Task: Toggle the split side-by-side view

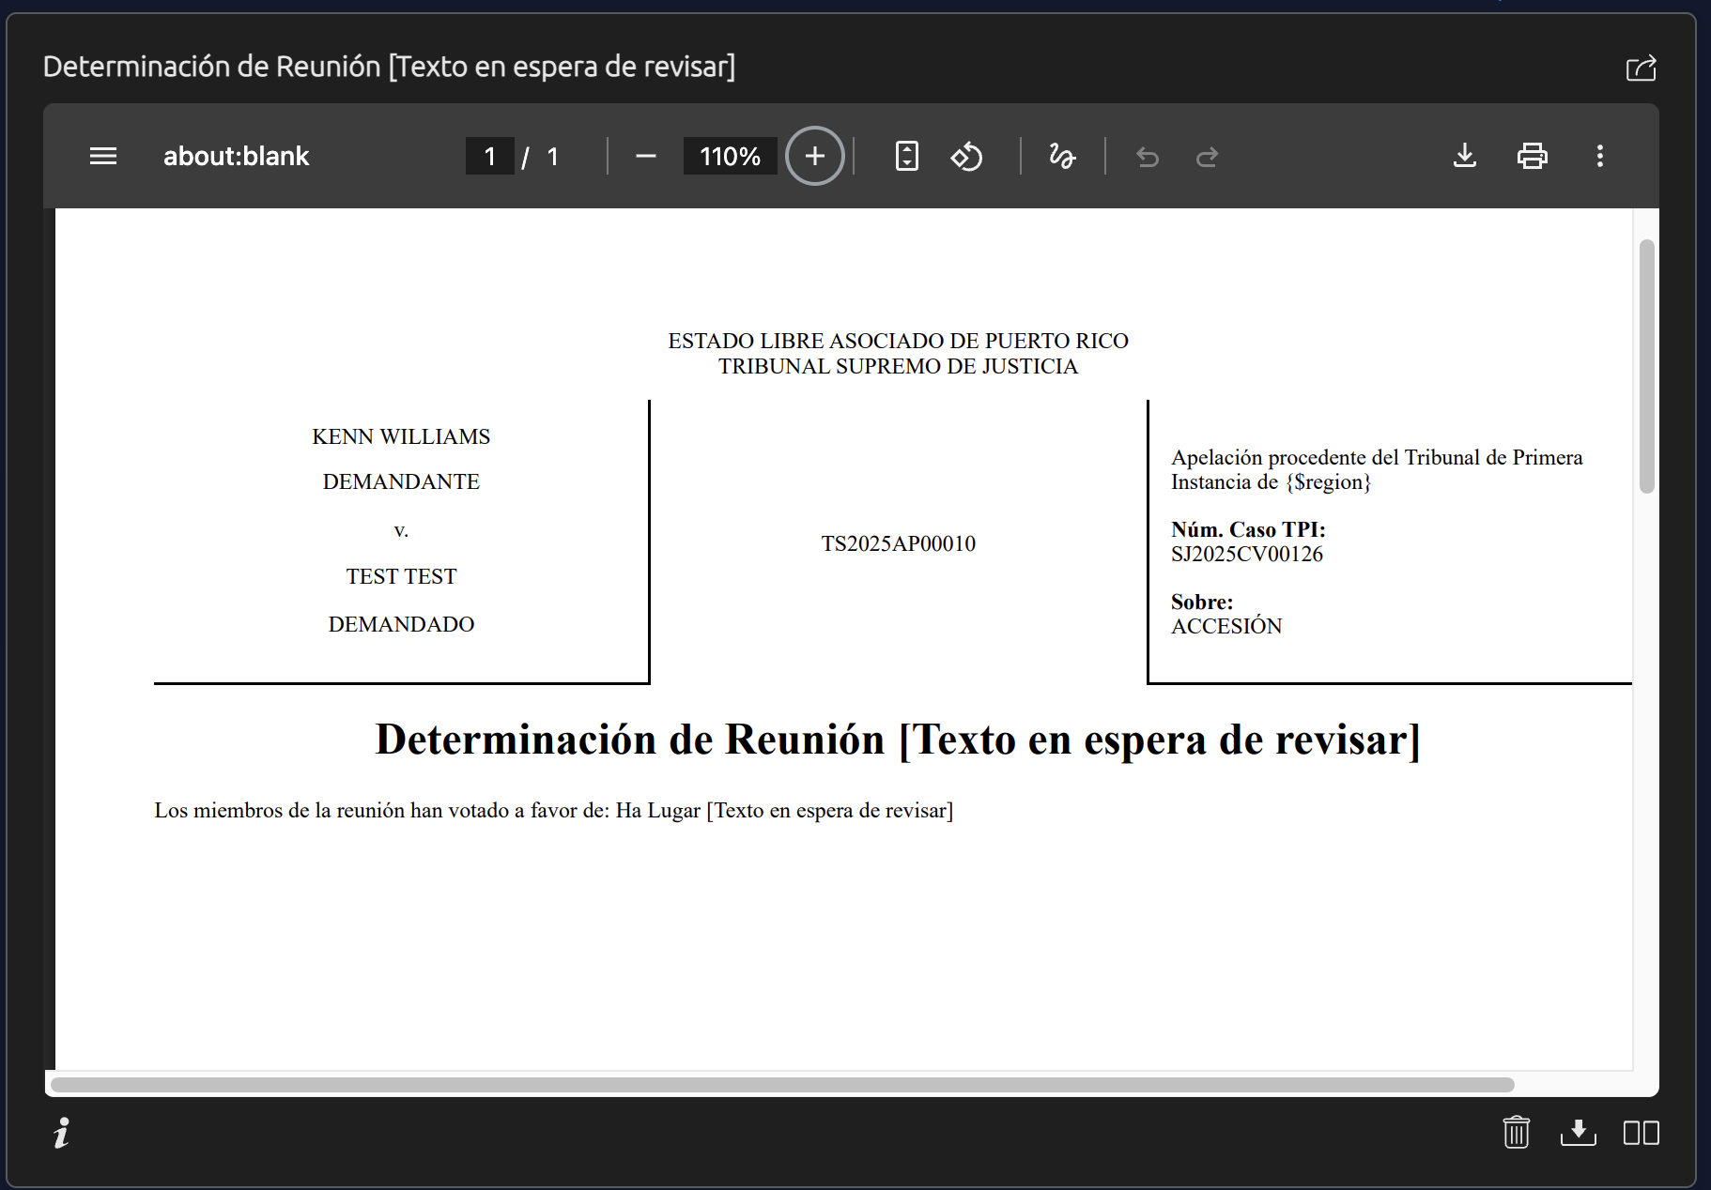Action: (x=1641, y=1133)
